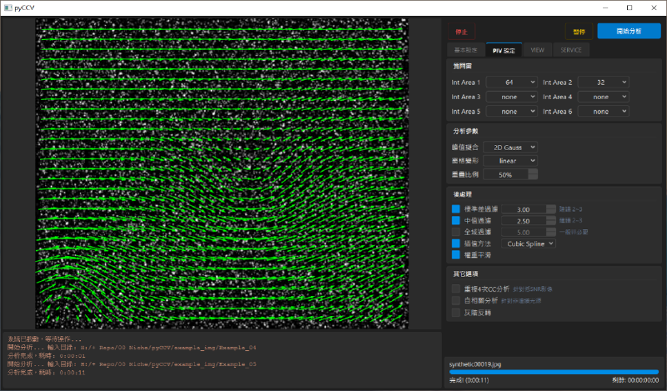The image size is (667, 391).
Task: Toggle the 插值方法 checkbox
Action: (456, 243)
